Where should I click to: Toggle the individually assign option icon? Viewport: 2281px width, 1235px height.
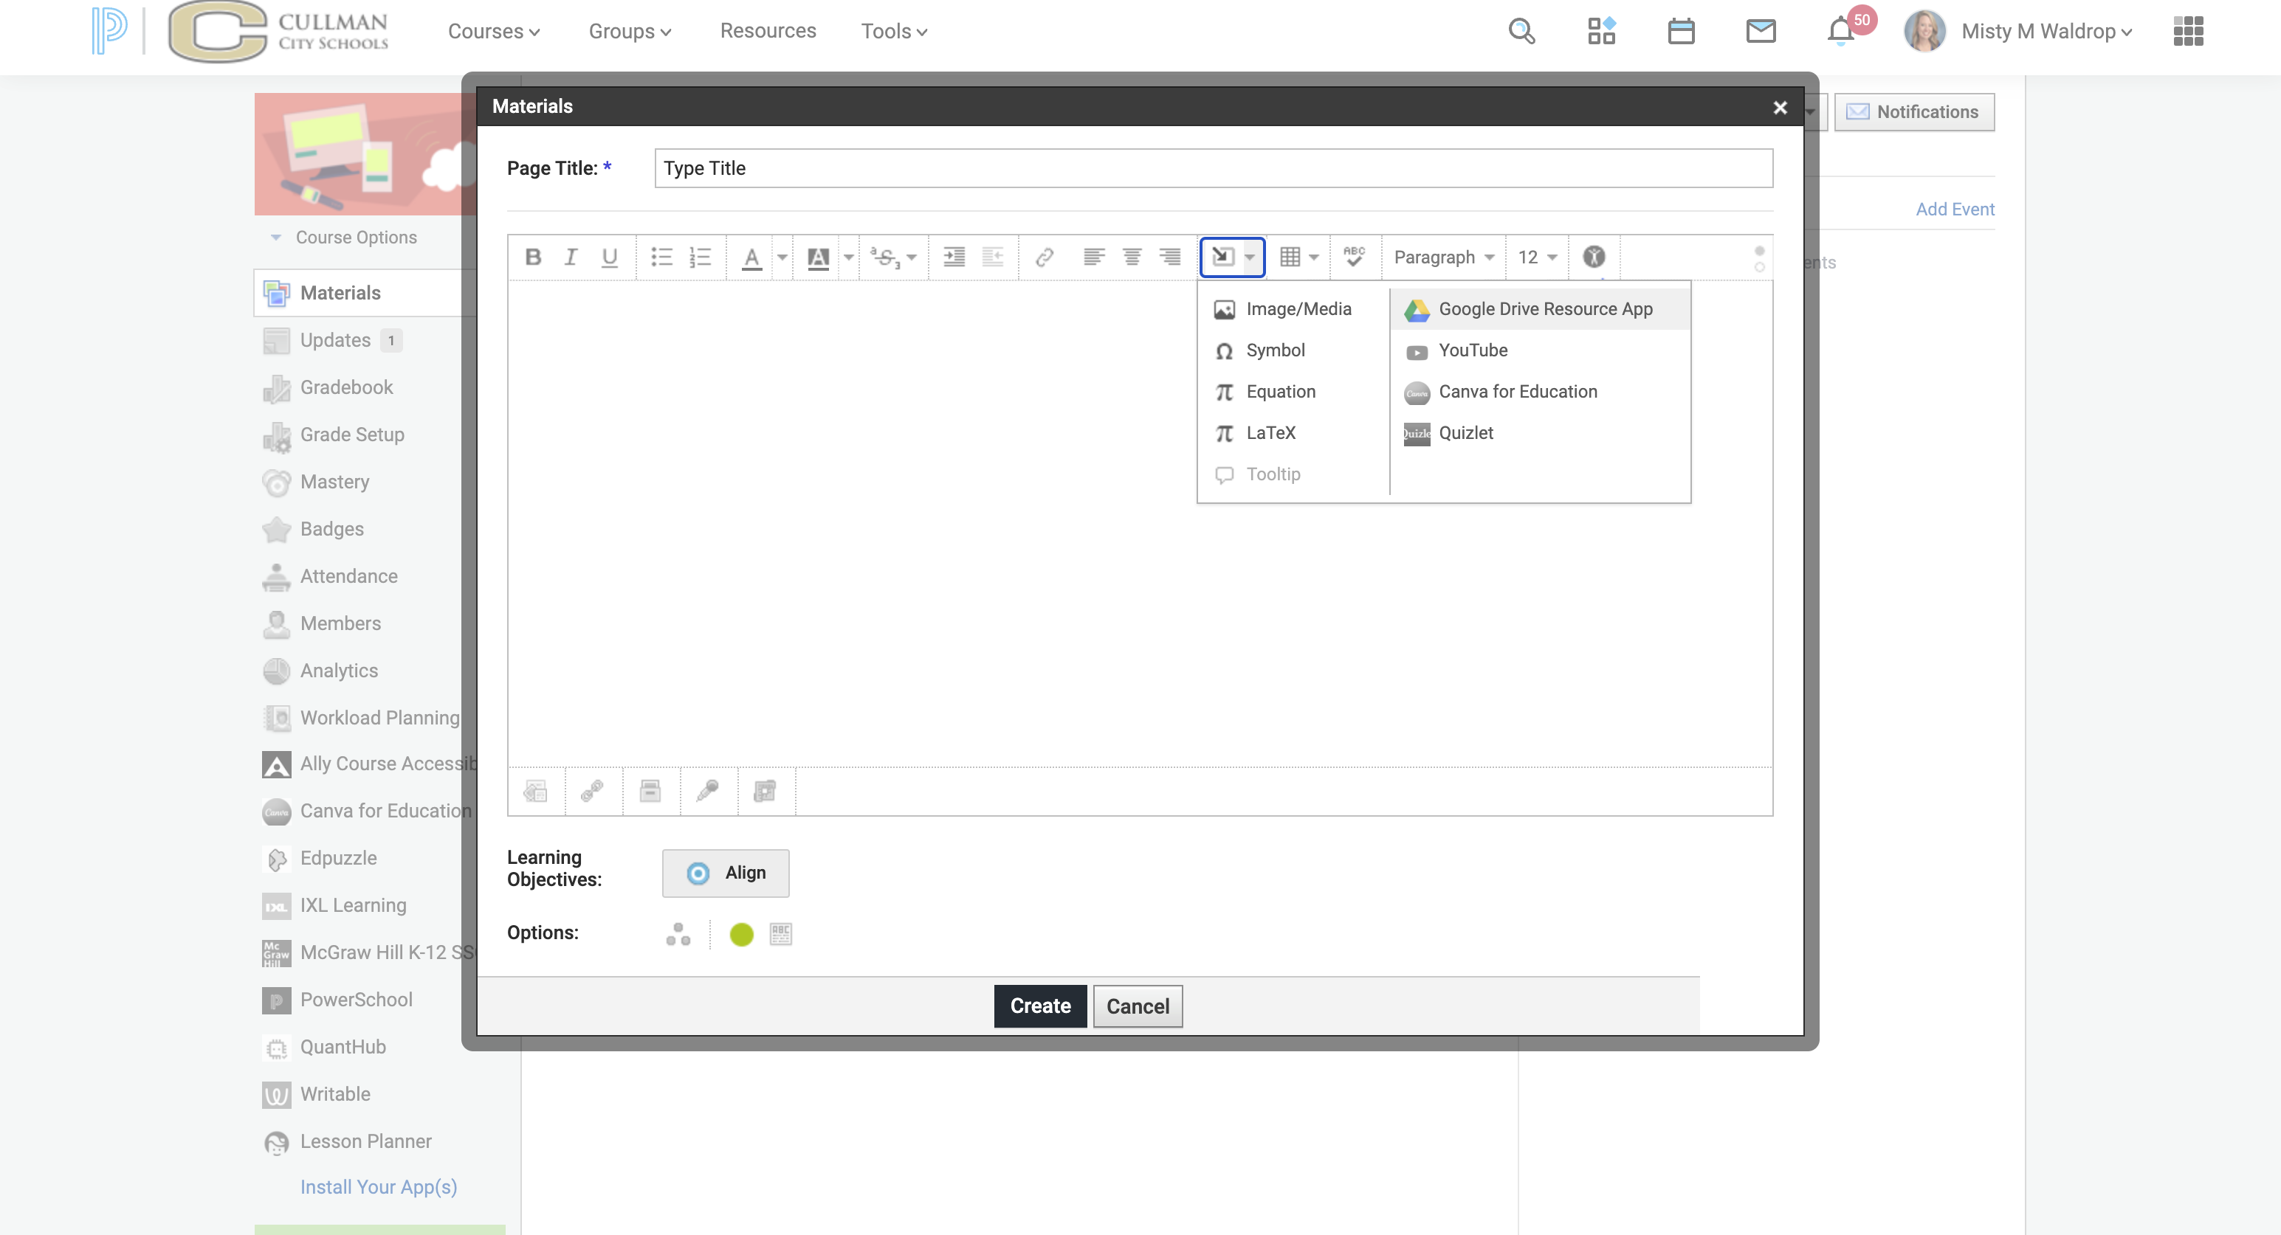678,934
